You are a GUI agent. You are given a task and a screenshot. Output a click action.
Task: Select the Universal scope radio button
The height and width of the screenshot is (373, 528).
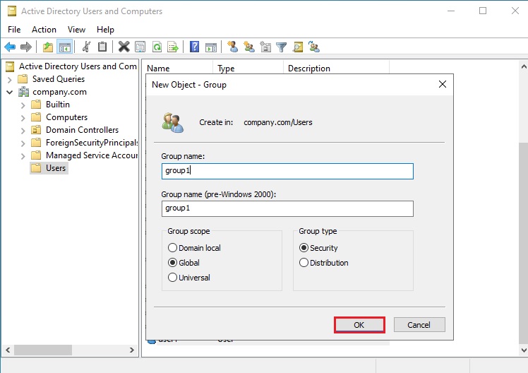tap(172, 278)
